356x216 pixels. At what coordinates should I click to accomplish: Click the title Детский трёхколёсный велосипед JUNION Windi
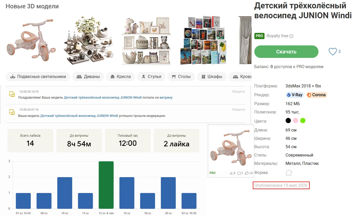click(303, 10)
